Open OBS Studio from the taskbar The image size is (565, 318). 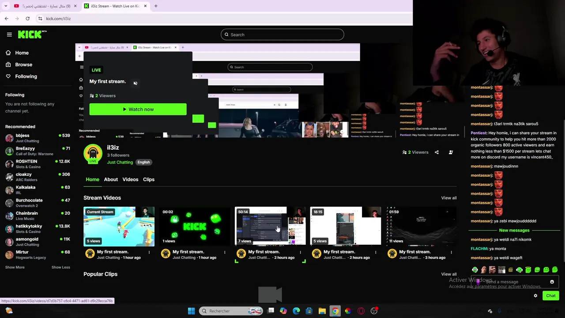coord(374,311)
